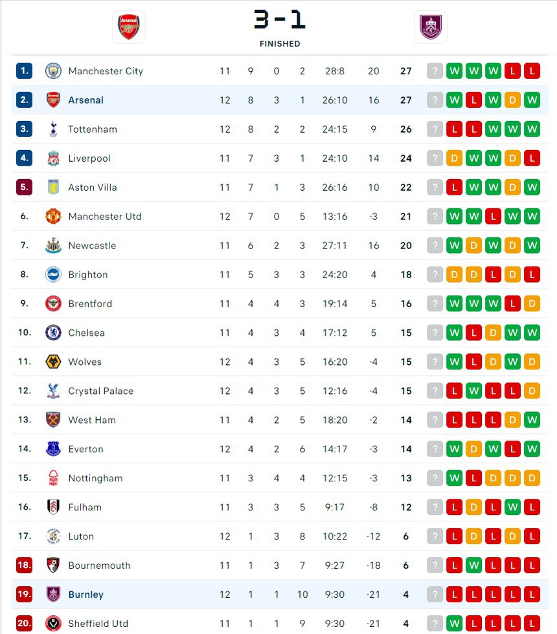This screenshot has width=557, height=634.
Task: Click the Burnley crest in the match header
Action: pyautogui.click(x=431, y=27)
